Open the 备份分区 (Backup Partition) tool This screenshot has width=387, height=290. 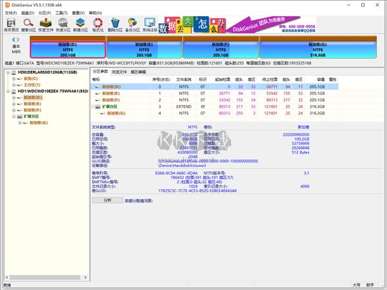[x=133, y=24]
